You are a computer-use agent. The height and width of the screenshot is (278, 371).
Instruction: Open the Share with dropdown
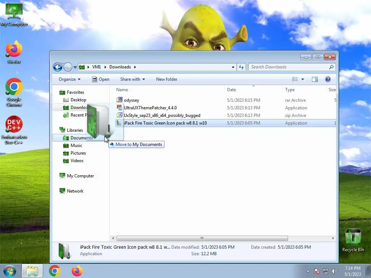coord(133,79)
